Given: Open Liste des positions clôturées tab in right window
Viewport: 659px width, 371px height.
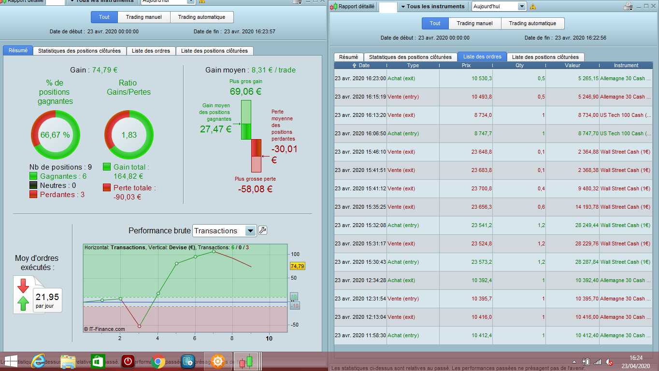Looking at the screenshot, I should pyautogui.click(x=545, y=57).
